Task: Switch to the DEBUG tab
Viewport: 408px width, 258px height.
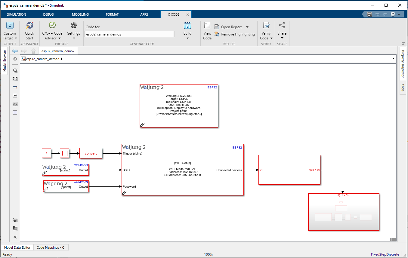Action: 48,14
